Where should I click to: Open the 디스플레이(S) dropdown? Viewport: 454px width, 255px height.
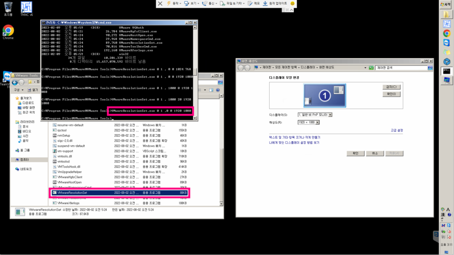click(315, 115)
